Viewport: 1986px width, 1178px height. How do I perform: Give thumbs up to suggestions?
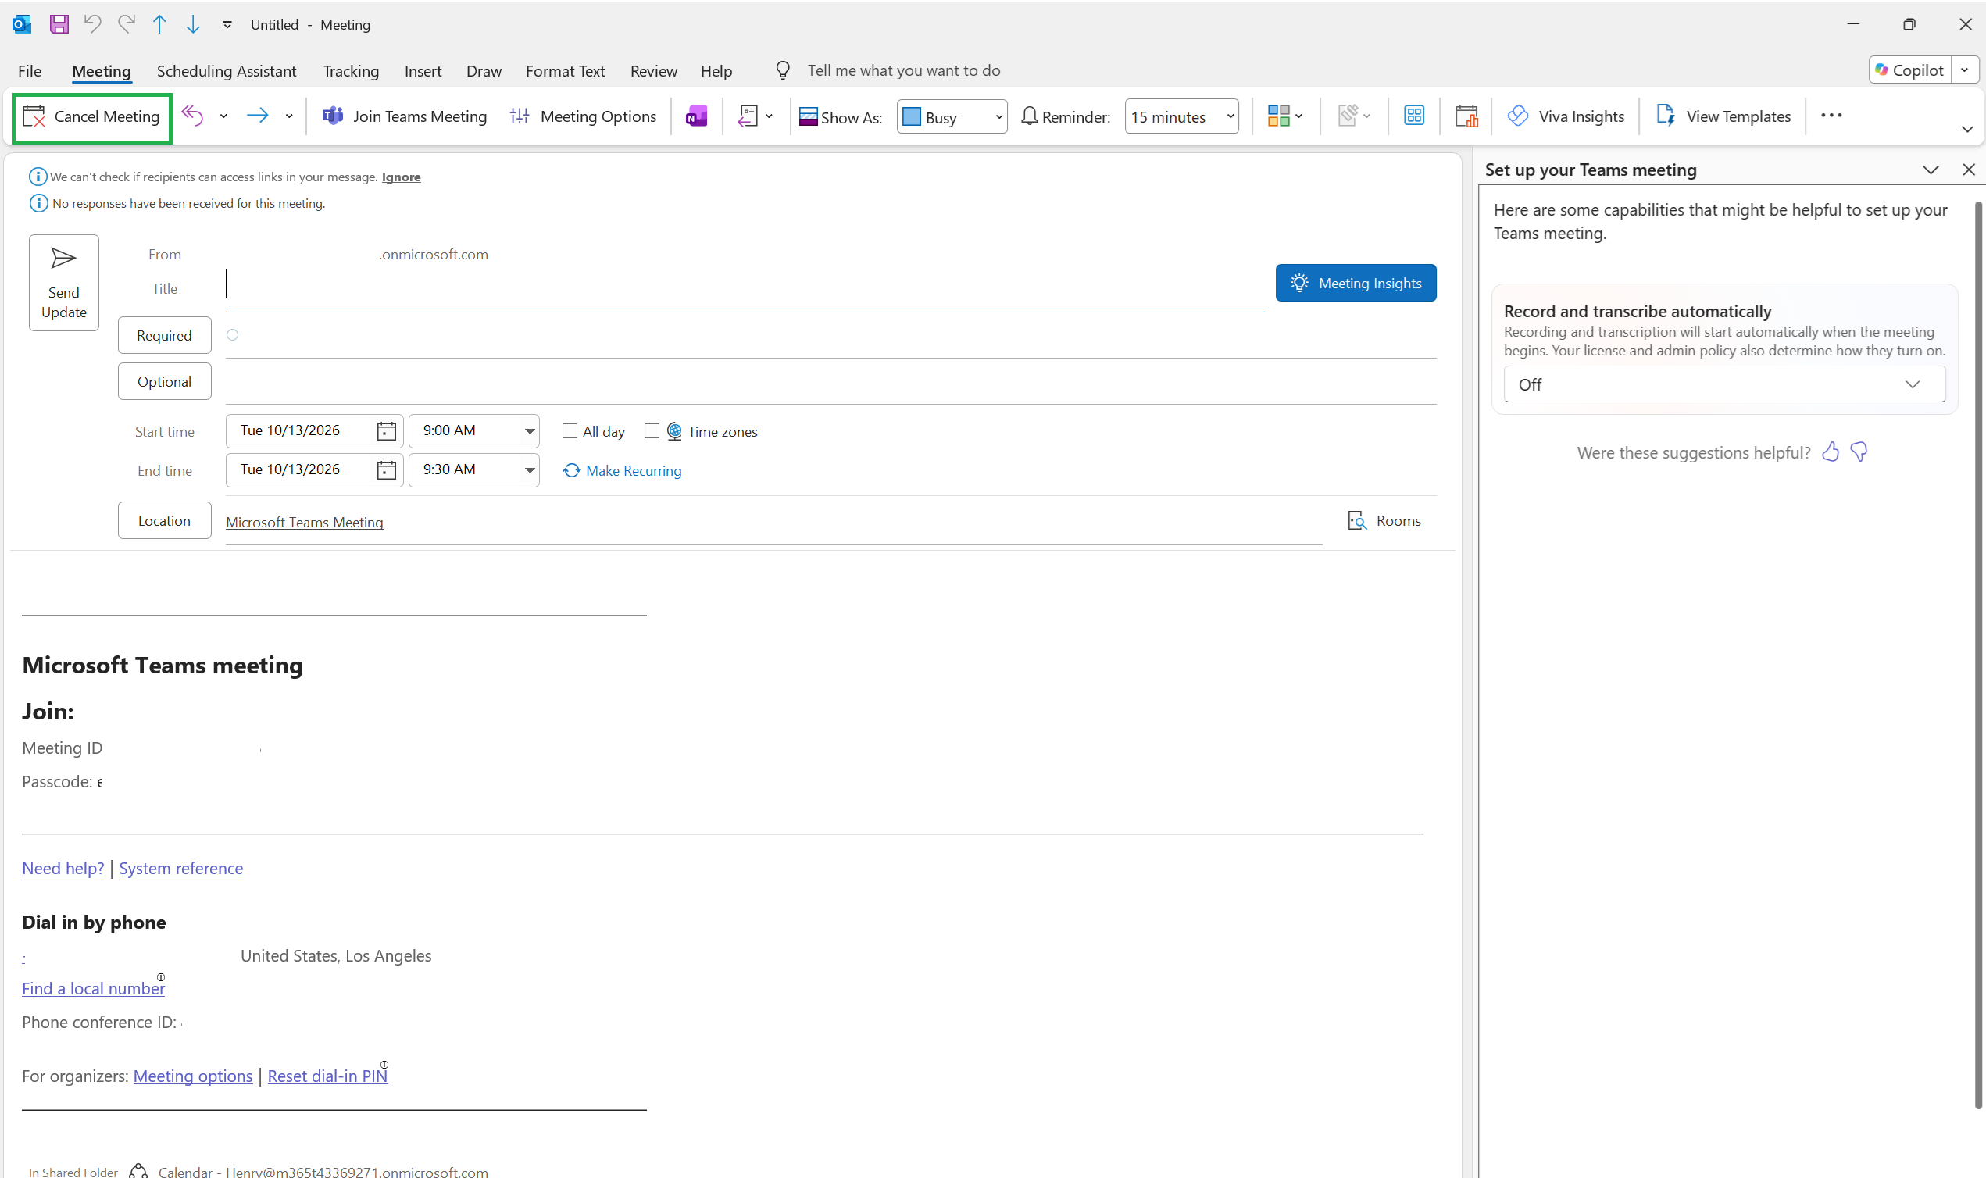(x=1831, y=452)
